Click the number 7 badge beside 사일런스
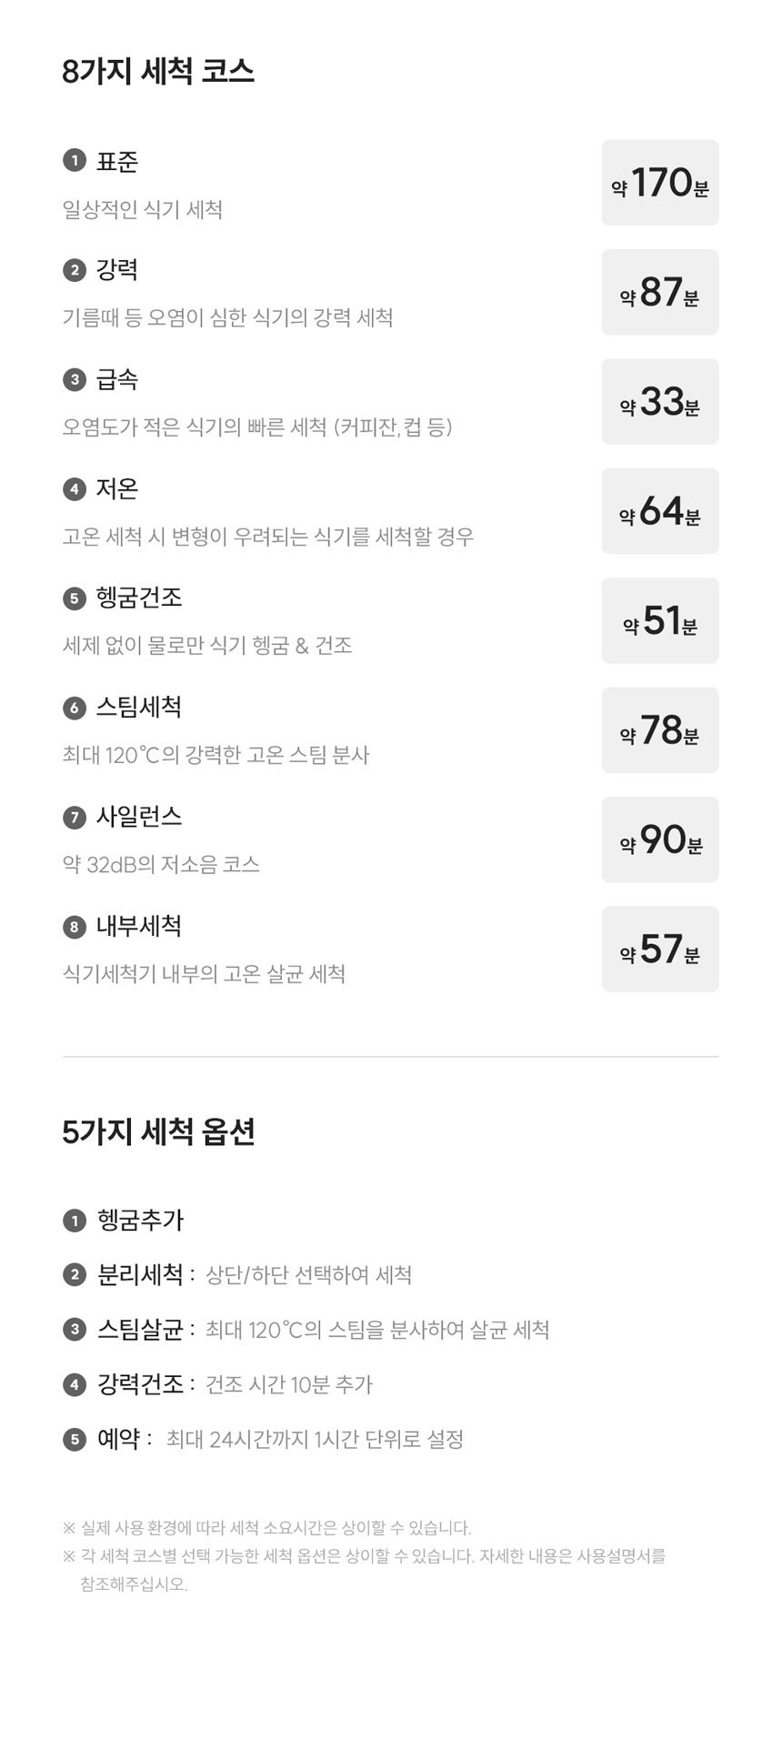 coord(75,818)
